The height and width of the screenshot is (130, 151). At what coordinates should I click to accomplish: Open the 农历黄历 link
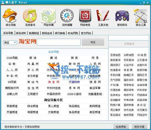pyautogui.click(x=142, y=110)
